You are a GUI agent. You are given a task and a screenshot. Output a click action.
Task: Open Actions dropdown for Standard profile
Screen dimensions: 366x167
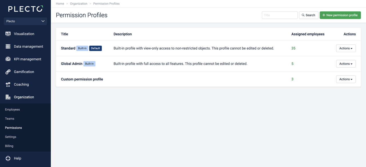[346, 48]
